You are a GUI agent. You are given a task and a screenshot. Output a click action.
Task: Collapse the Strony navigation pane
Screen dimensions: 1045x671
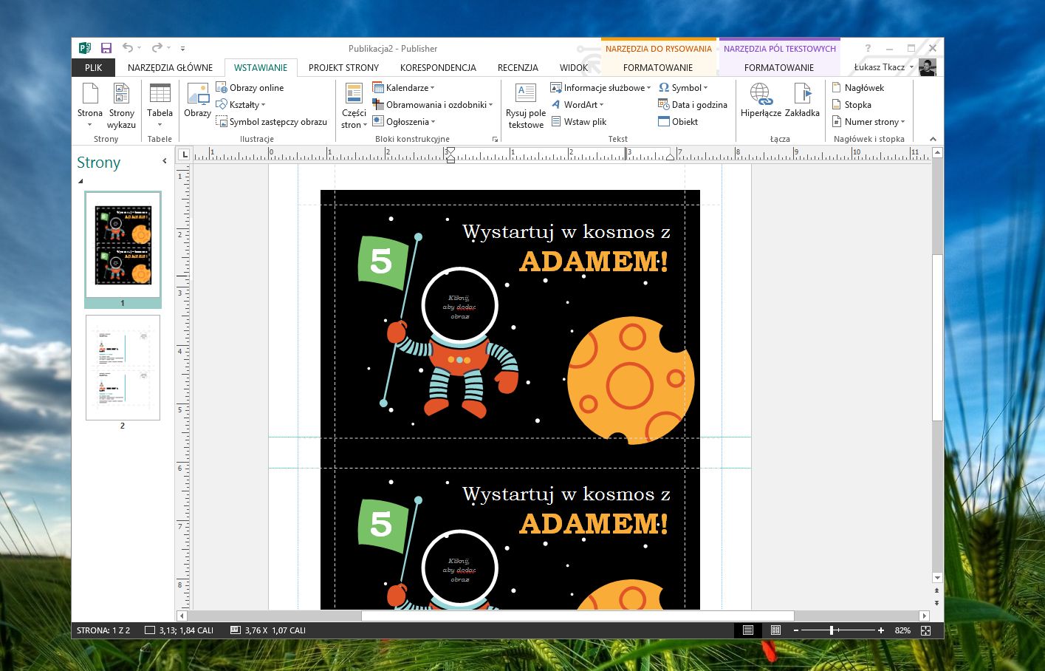pos(165,160)
